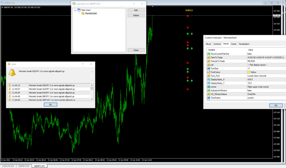Click the alert list's scroll-up arrow
The height and width of the screenshot is (168, 286).
(x=92, y=85)
